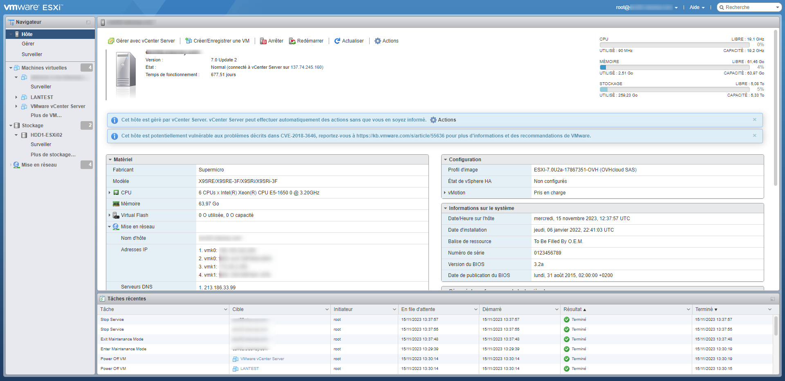This screenshot has width=785, height=381.
Task: Expand the CPU hardware row
Action: point(110,193)
